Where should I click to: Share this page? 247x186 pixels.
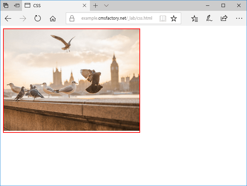pyautogui.click(x=224, y=18)
